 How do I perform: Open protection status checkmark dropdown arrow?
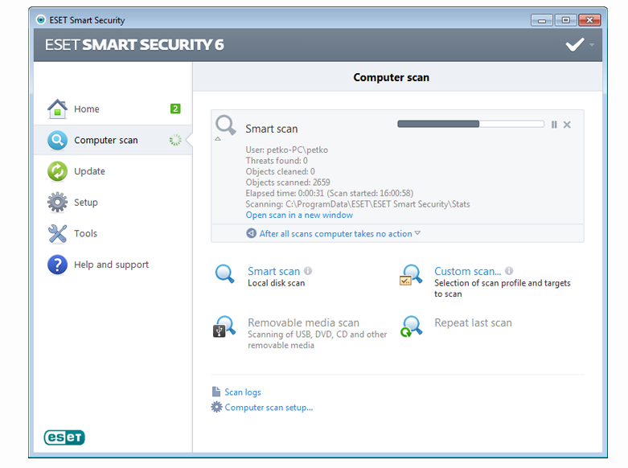click(x=592, y=44)
